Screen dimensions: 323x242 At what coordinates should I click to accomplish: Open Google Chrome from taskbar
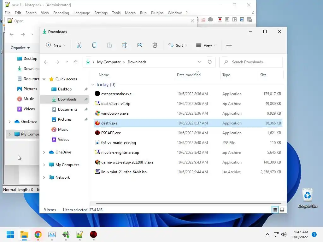click(38, 234)
